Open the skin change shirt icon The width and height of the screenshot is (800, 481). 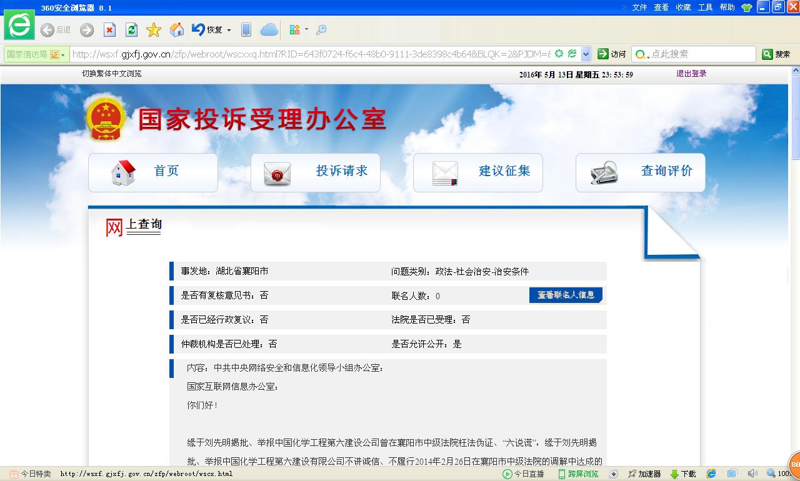746,7
